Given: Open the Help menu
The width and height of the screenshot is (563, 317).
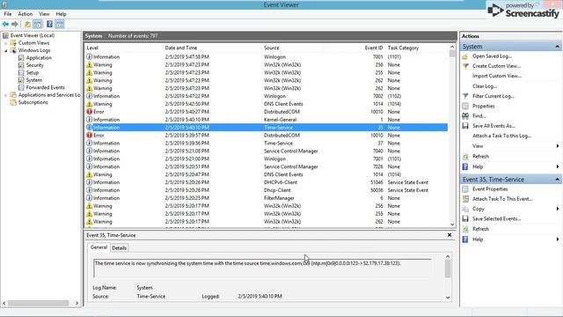Looking at the screenshot, I should click(61, 14).
